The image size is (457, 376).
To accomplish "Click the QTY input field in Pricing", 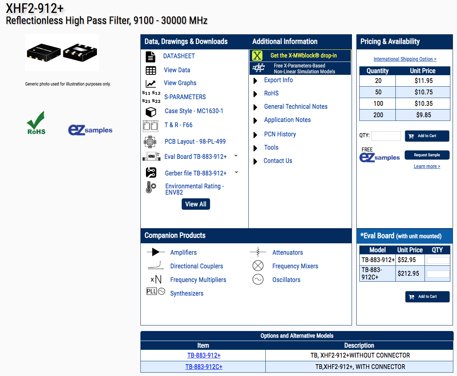I will tap(386, 136).
